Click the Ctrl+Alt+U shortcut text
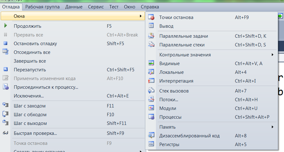Screen dimensions: 284x152 point(246,108)
